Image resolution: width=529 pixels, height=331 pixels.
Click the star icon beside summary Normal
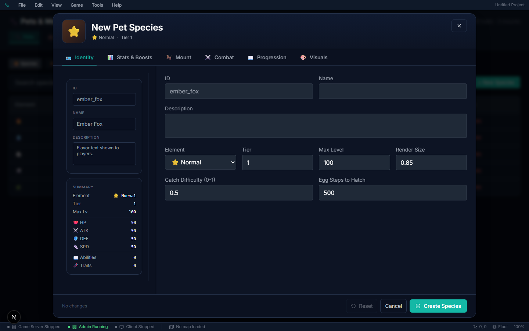[x=116, y=196]
